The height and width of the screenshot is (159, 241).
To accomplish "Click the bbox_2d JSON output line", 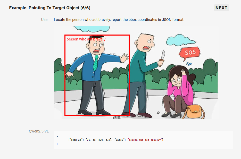I will click(116, 140).
